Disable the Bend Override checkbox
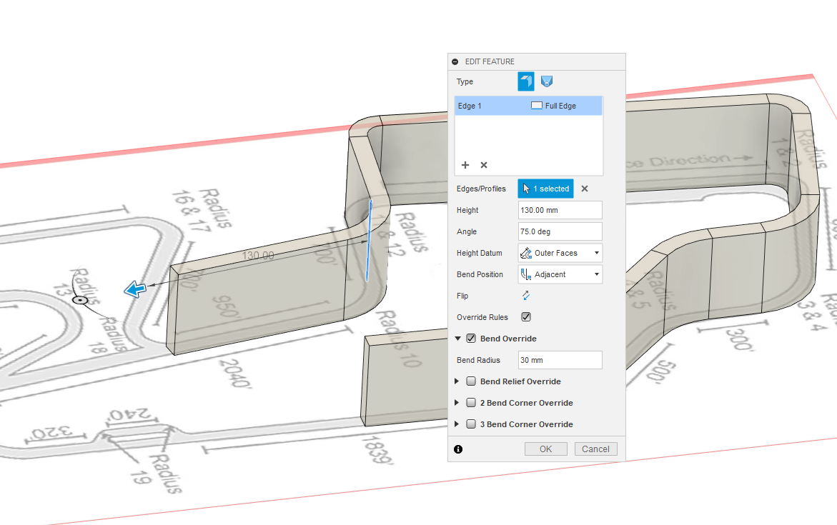 [x=470, y=338]
